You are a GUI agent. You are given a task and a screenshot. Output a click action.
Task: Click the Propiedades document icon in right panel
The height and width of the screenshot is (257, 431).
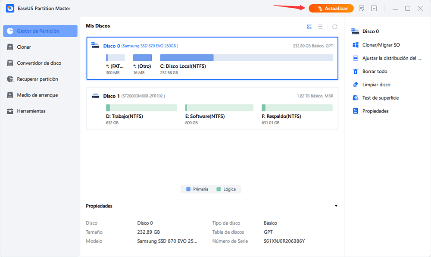pyautogui.click(x=356, y=111)
